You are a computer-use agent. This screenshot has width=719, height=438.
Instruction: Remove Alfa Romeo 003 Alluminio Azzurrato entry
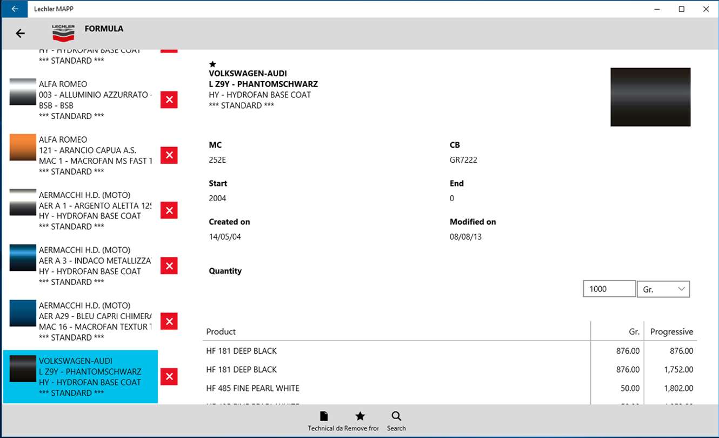click(x=169, y=99)
